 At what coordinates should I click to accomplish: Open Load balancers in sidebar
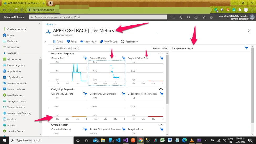[13, 95]
